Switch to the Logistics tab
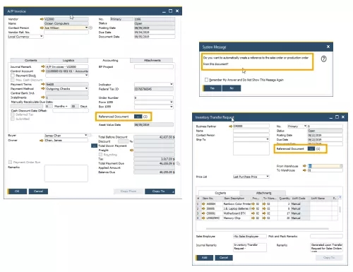353x272 pixels. tap(68, 60)
